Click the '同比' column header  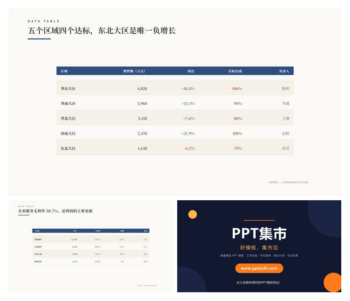191,71
